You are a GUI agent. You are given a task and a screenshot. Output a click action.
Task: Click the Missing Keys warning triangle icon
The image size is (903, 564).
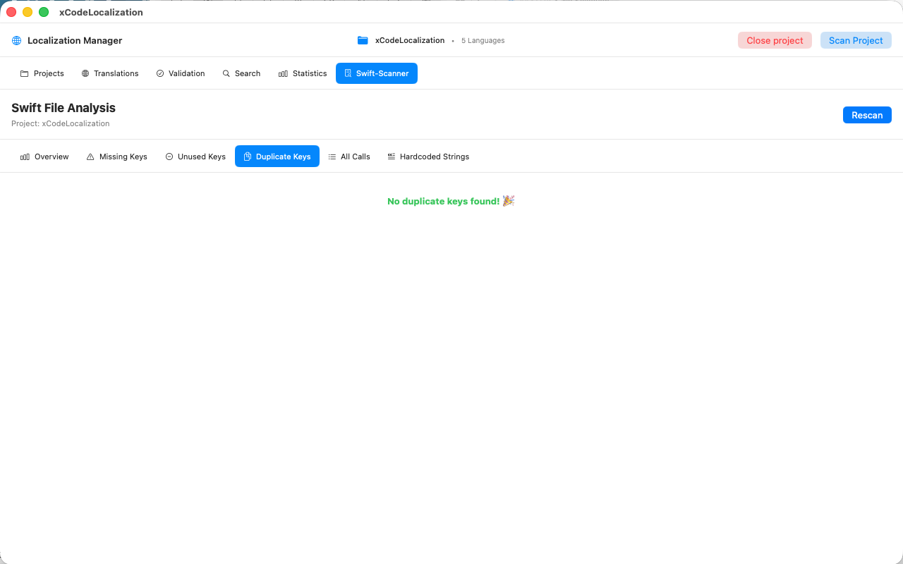[90, 157]
